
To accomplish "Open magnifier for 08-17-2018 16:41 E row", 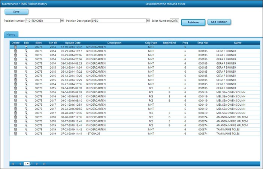I will pyautogui.click(x=26, y=121).
